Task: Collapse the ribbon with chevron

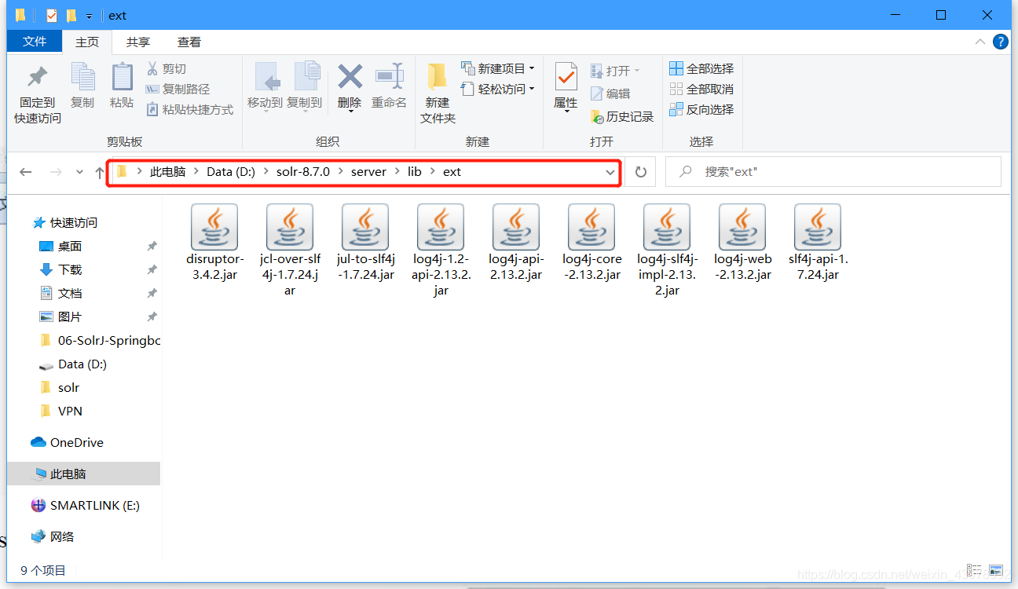Action: [980, 42]
